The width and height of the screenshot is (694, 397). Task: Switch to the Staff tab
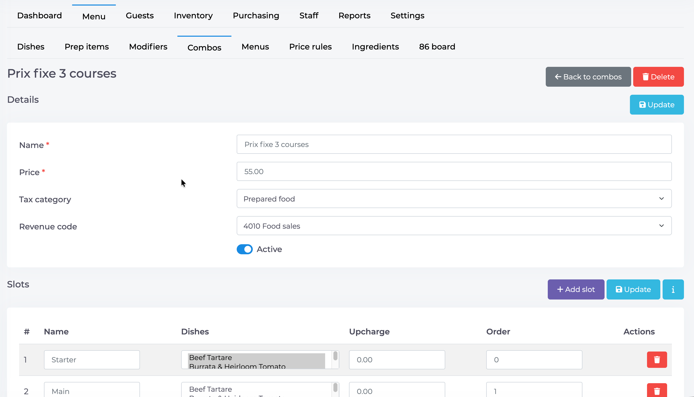pyautogui.click(x=309, y=16)
